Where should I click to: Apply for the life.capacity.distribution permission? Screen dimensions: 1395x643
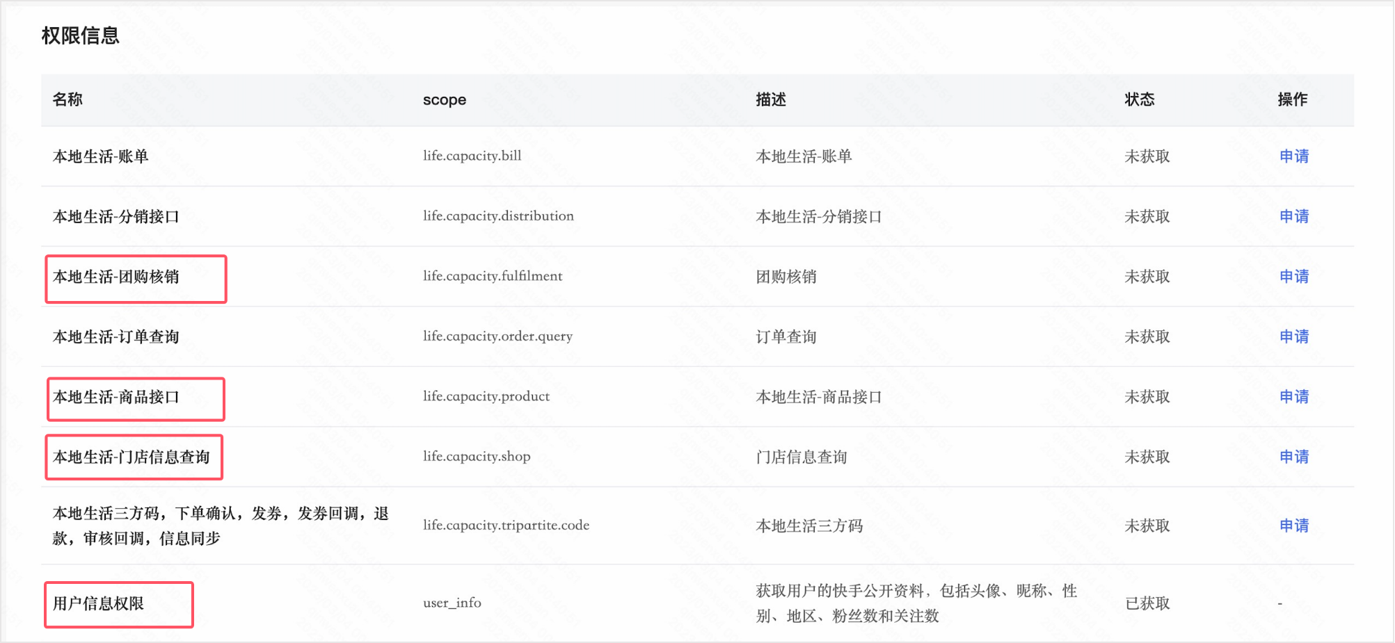click(x=1293, y=216)
